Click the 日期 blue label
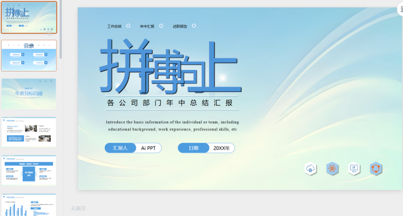The width and height of the screenshot is (403, 216). tap(193, 148)
